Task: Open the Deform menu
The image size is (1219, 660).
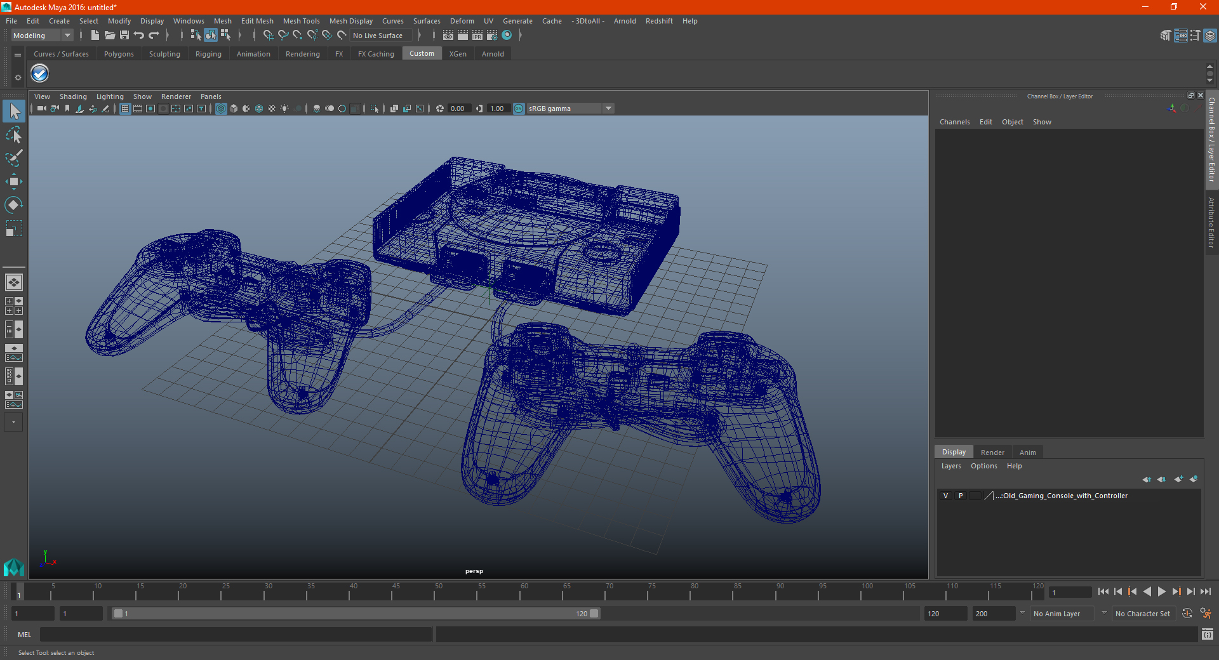Action: click(462, 21)
